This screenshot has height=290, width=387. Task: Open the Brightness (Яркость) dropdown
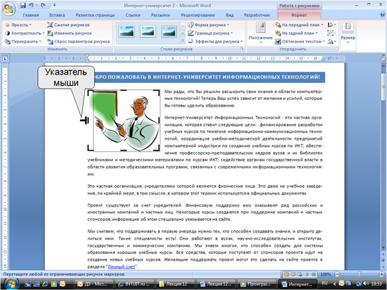[x=19, y=25]
